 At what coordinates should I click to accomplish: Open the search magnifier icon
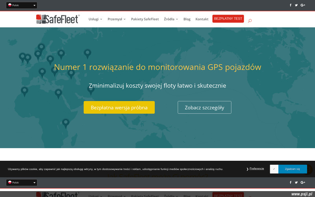point(250,20)
